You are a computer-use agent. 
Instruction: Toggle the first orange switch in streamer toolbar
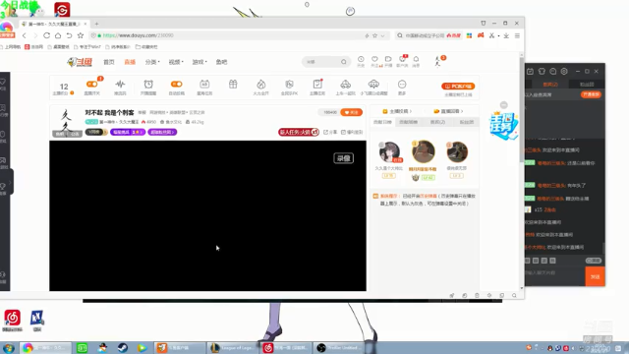point(91,84)
